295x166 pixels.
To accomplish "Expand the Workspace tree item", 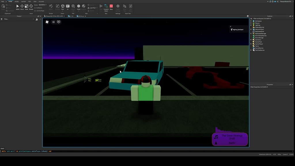I will click(x=251, y=21).
